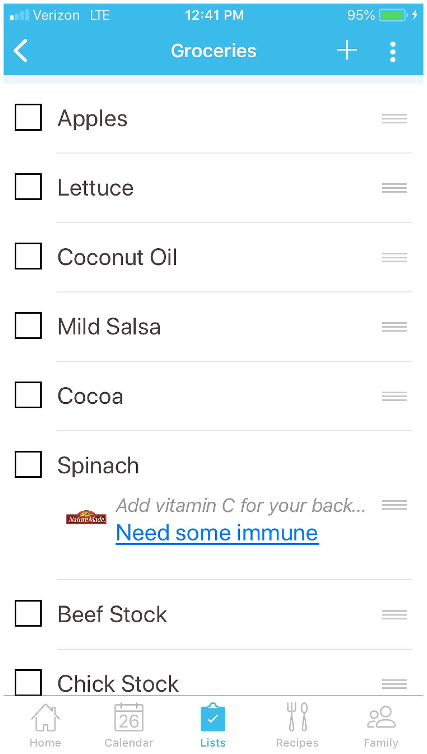Add a new grocery item with plus icon
The image size is (427, 754).
347,50
